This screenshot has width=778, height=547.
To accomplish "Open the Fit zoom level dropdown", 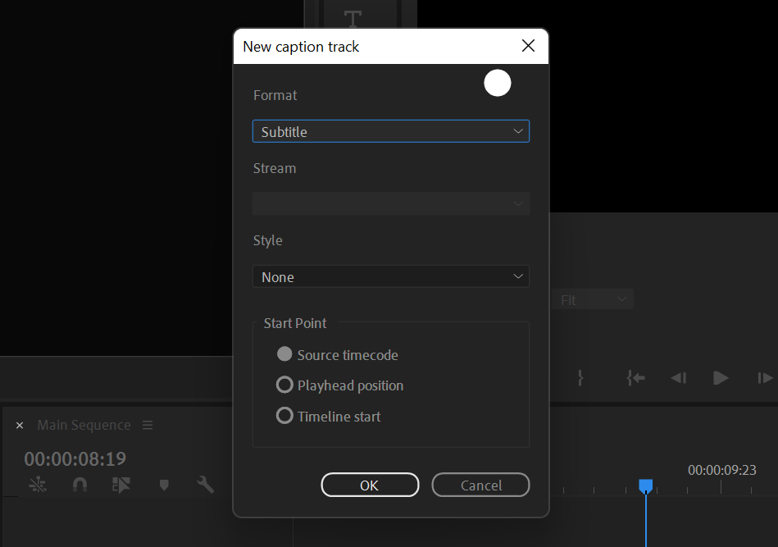I will [593, 299].
